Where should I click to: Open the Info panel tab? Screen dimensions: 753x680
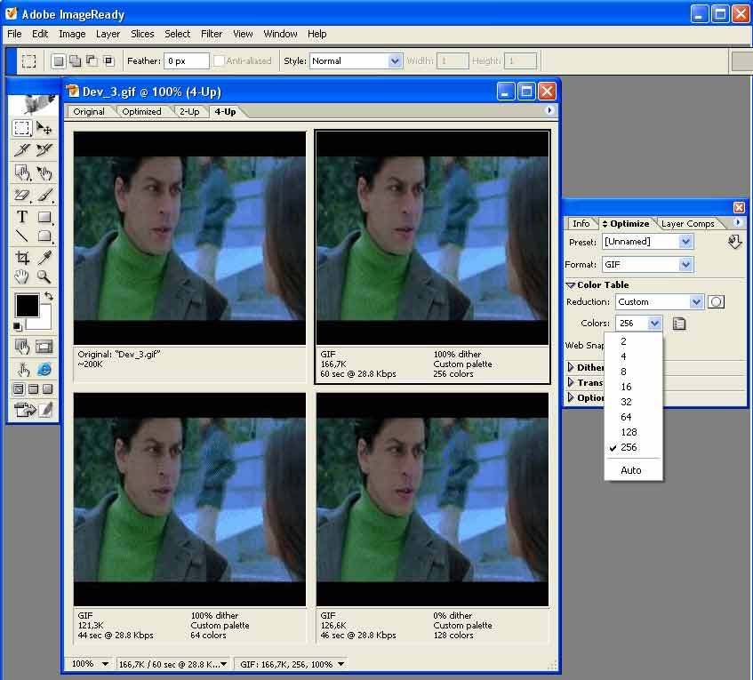tap(581, 223)
